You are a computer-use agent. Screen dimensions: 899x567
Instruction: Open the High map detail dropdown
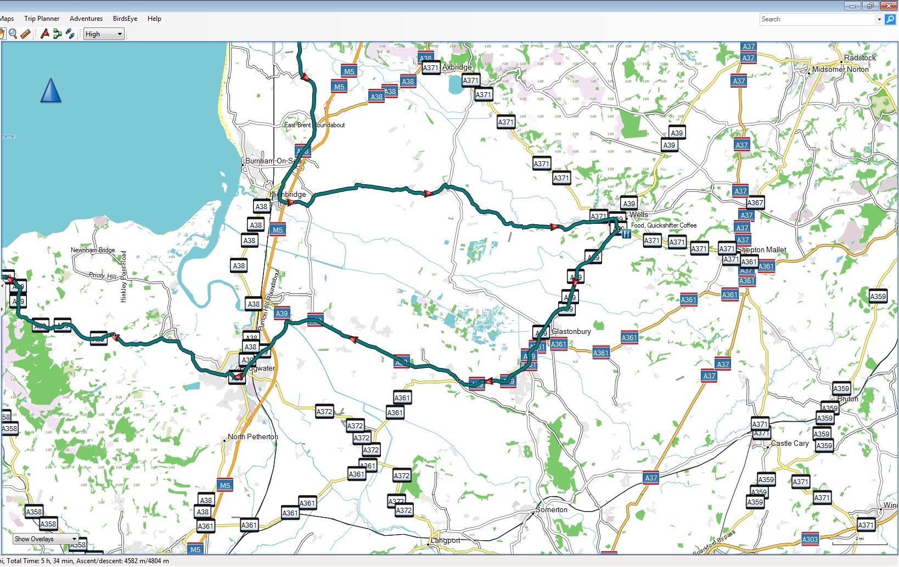(x=104, y=34)
